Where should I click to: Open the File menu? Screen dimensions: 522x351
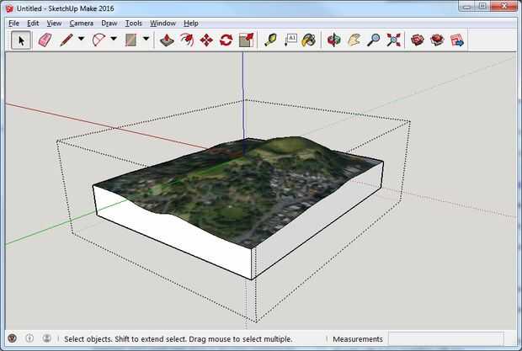13,24
